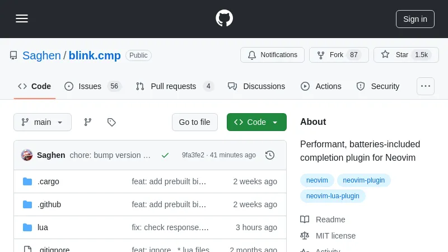448x252 pixels.
Task: Click Saghen's avatar in commit row
Action: point(27,155)
